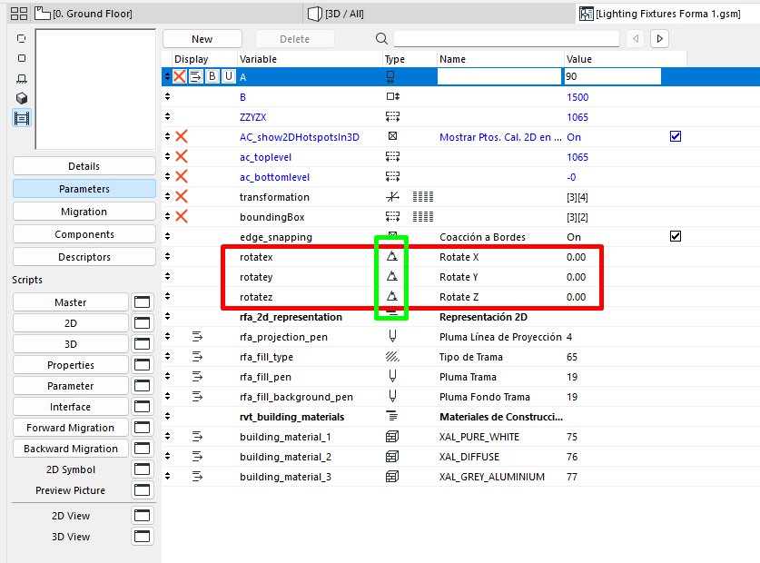The image size is (760, 563).
Task: Open the 3D script in a new window
Action: (143, 344)
